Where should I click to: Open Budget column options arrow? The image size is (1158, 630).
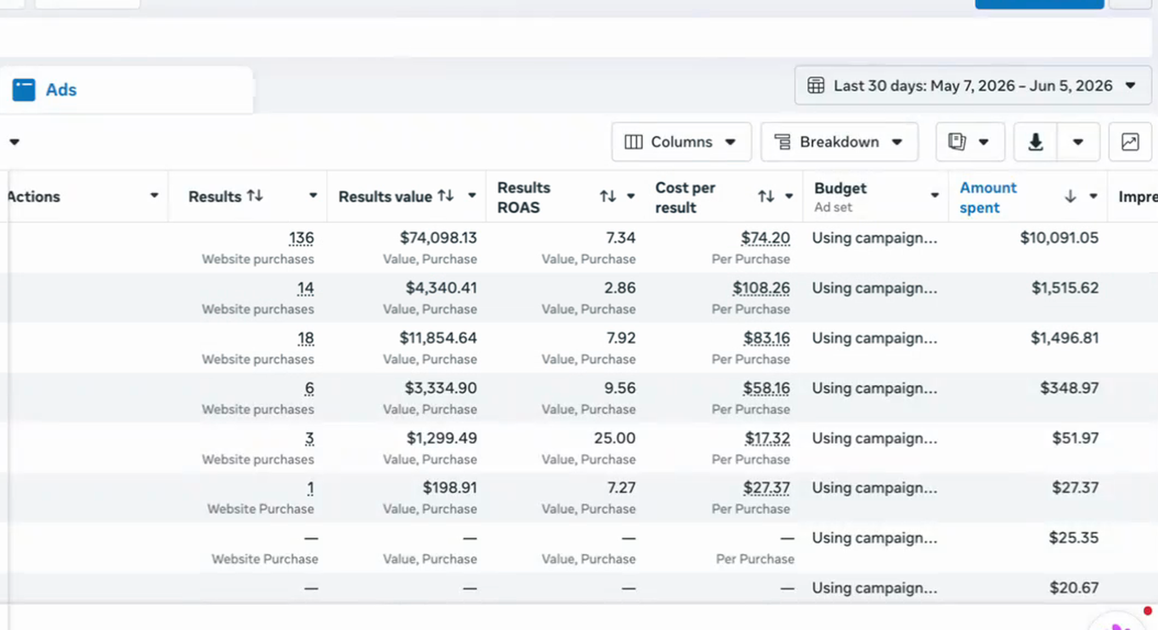935,196
